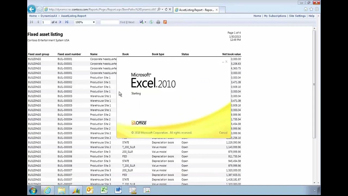Click the find text input box
Viewport: 348px width, 196px height.
(x=110, y=22)
